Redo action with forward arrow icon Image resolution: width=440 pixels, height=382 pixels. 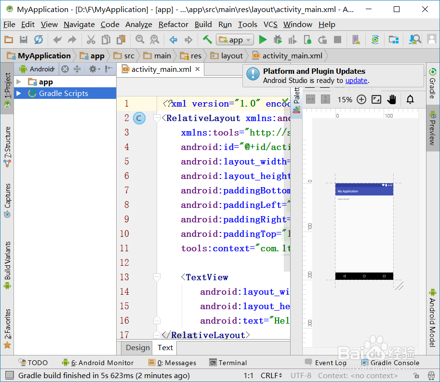click(72, 40)
